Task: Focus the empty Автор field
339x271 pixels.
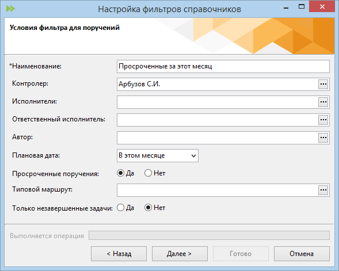Action: tap(218, 138)
